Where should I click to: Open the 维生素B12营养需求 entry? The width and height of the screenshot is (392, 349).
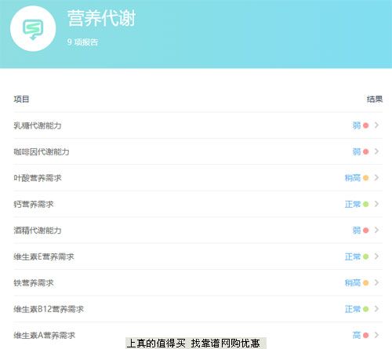pyautogui.click(x=198, y=309)
